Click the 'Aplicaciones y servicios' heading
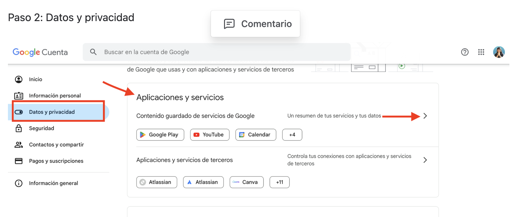This screenshot has height=217, width=516. tap(180, 97)
